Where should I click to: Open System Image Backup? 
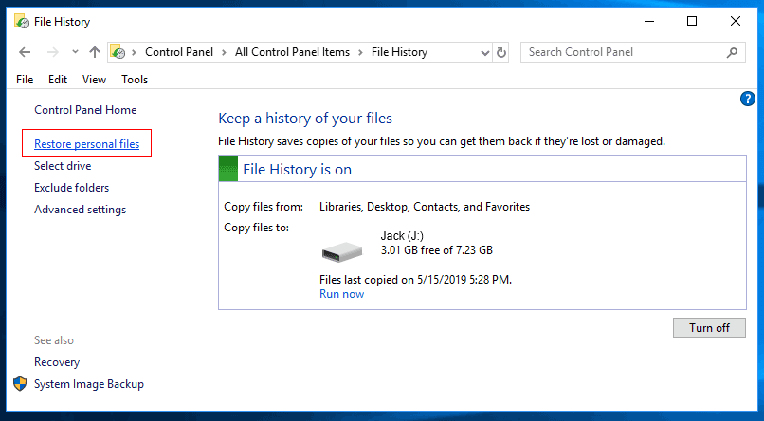pos(89,384)
